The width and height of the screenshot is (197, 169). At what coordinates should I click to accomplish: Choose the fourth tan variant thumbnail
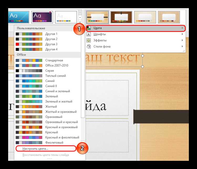[x=169, y=17]
